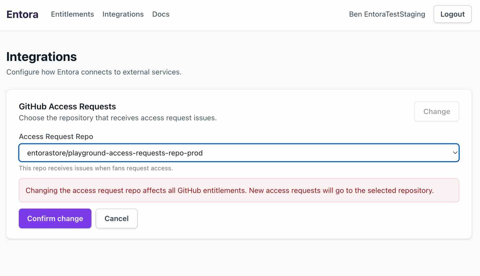
Task: Click the GitHub Access Requests heading
Action: (x=67, y=106)
